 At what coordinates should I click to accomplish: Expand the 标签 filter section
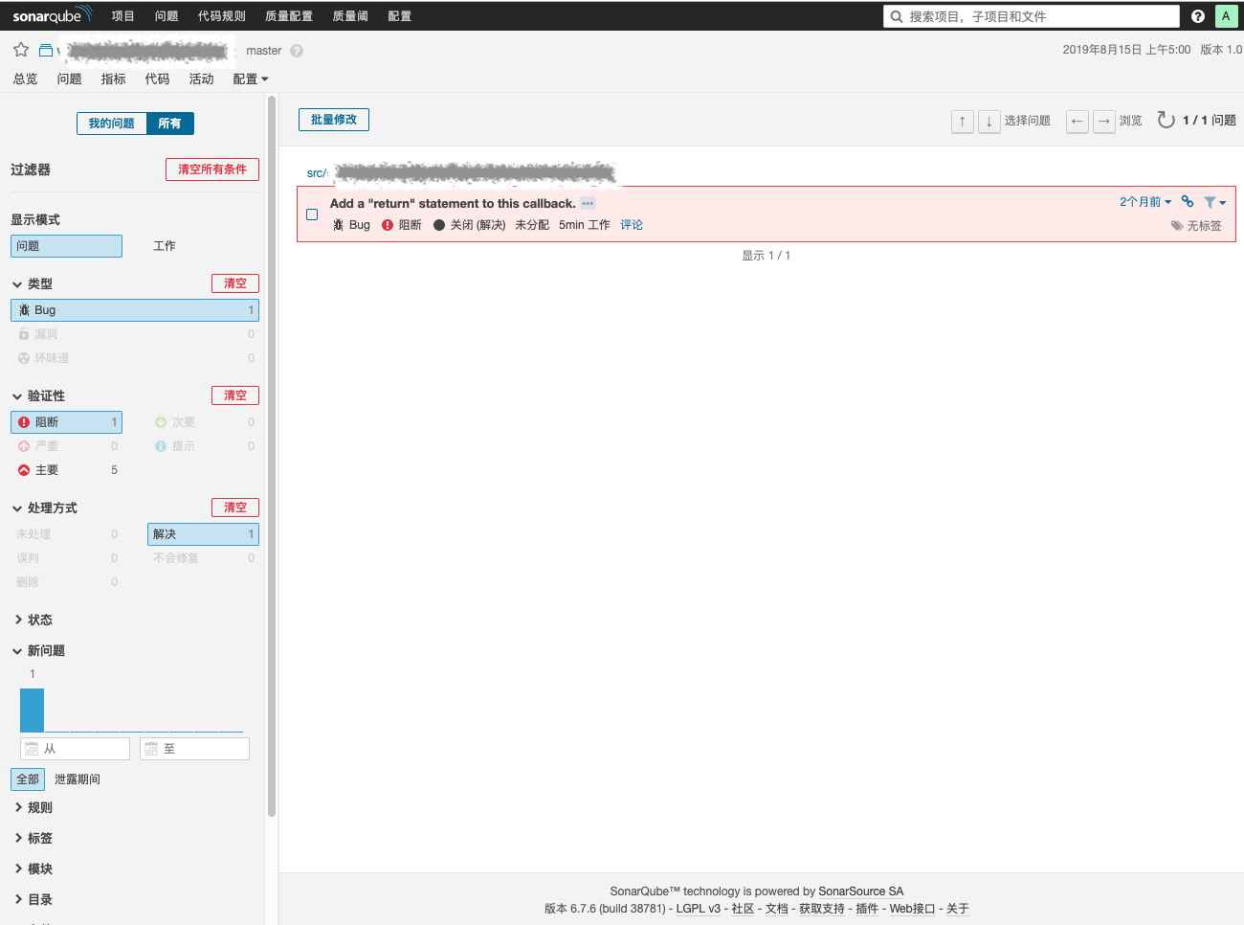click(x=33, y=839)
